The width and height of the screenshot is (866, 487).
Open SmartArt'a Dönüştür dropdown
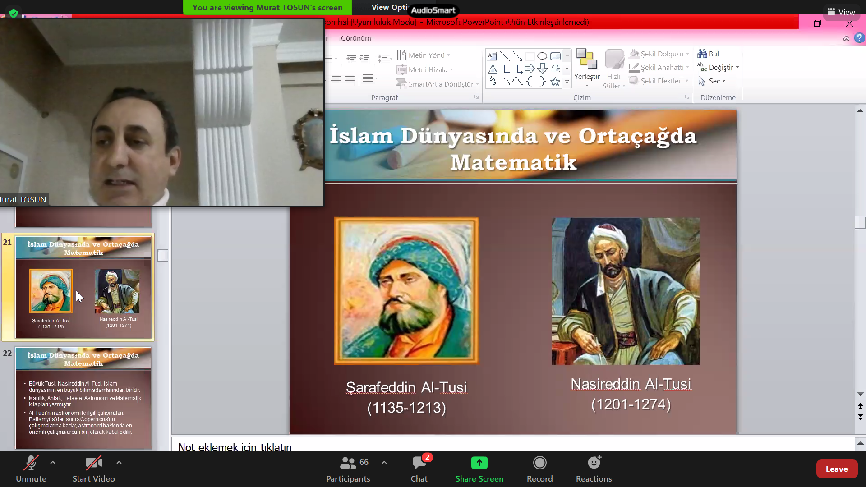tap(438, 84)
